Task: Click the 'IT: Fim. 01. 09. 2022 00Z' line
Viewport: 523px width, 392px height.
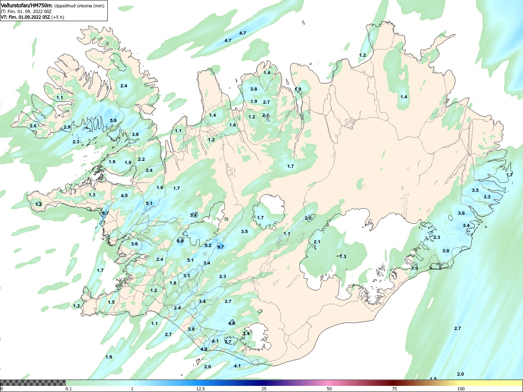Action: [26, 11]
